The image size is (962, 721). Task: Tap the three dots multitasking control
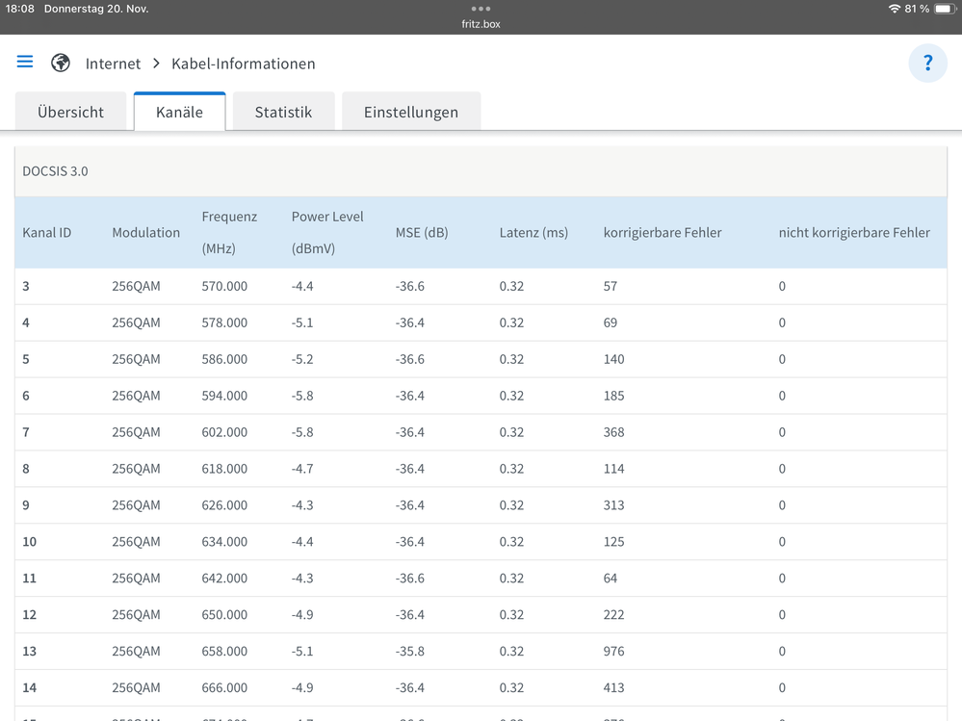[x=481, y=9]
